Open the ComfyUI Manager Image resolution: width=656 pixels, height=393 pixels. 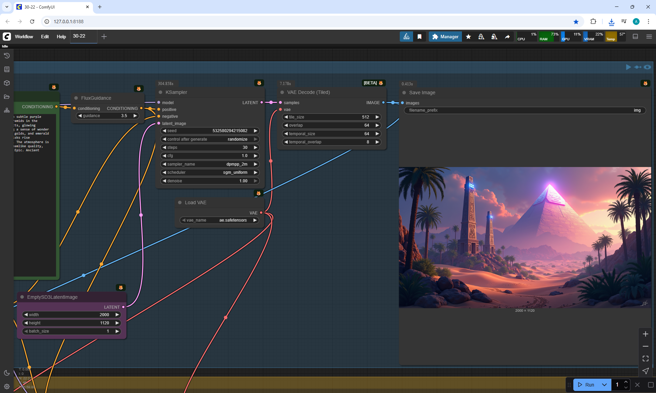tap(445, 37)
